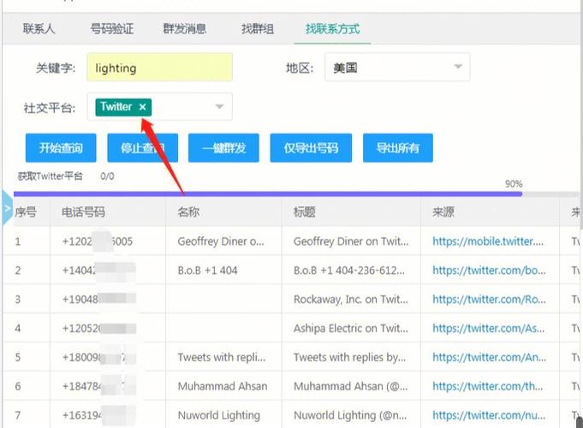Click the 仅导出号码 button
Screen dimensions: 583x428
point(311,148)
